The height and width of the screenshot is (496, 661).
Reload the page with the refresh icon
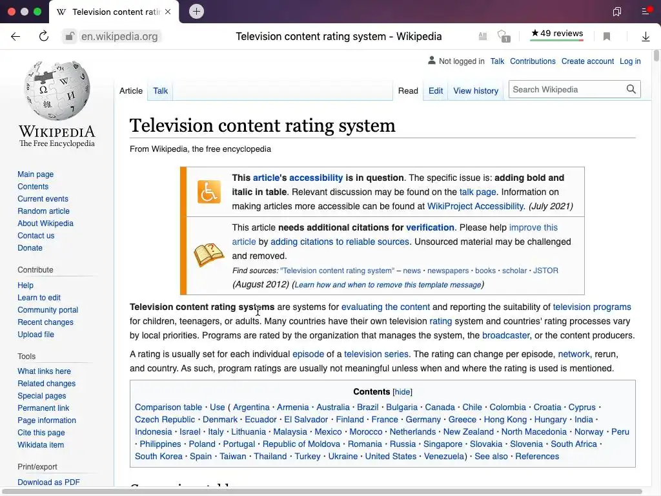pos(43,36)
